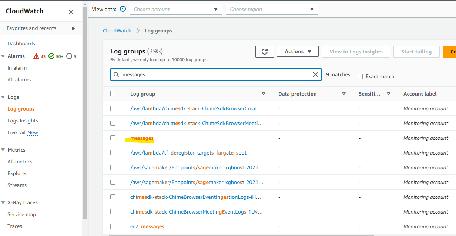Open X-Ray Service map
This screenshot has width=456, height=236.
(x=21, y=214)
